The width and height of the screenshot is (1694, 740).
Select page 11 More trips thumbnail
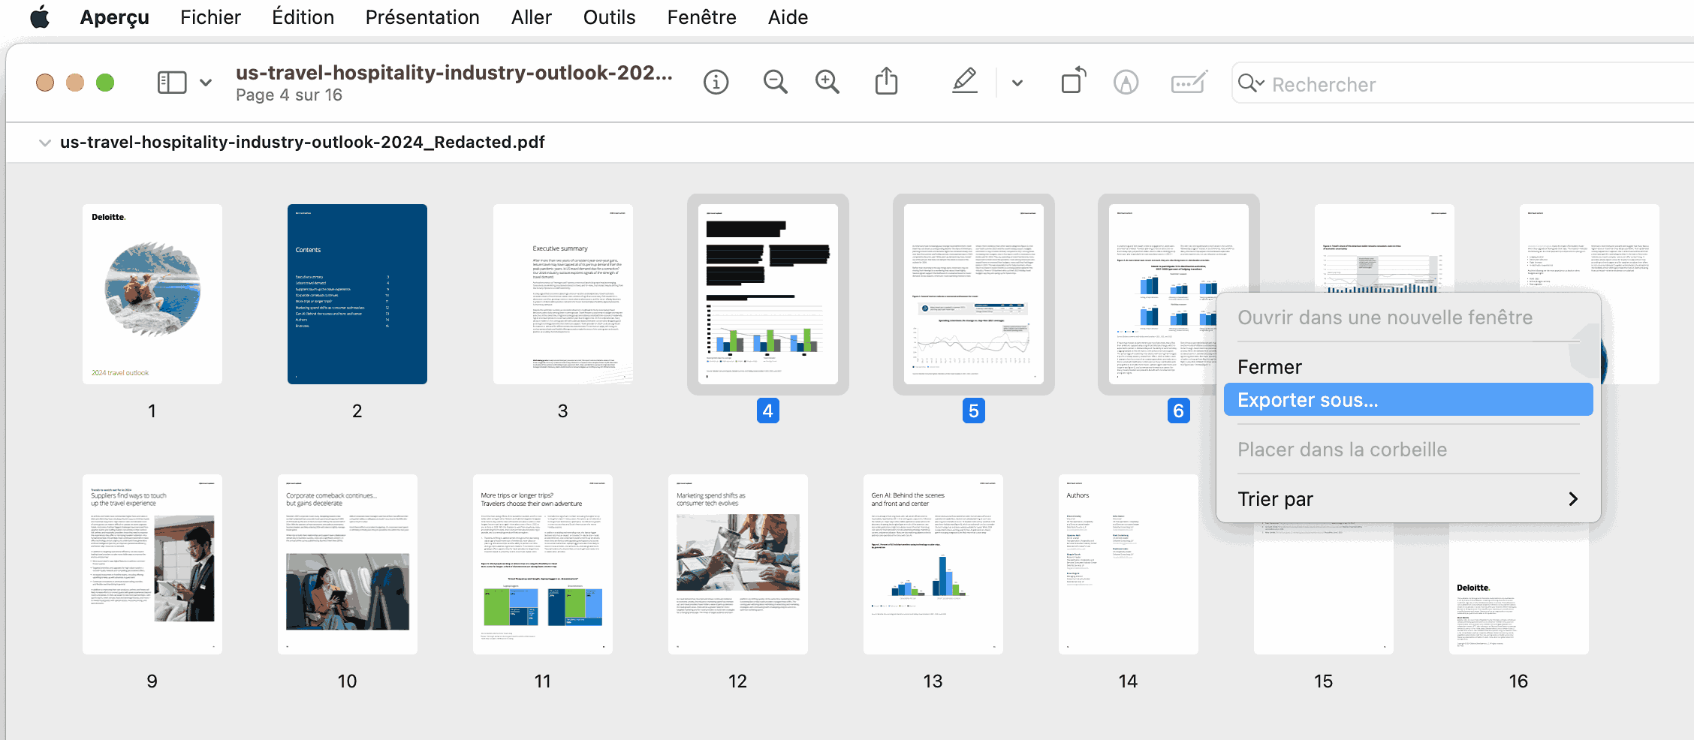[x=543, y=564]
